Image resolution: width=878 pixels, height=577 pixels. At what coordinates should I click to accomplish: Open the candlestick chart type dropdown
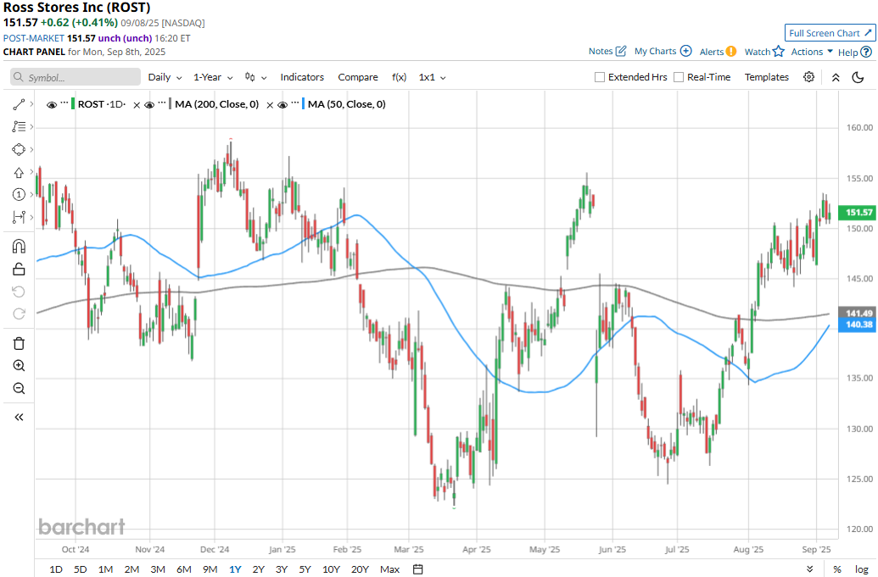[x=256, y=77]
